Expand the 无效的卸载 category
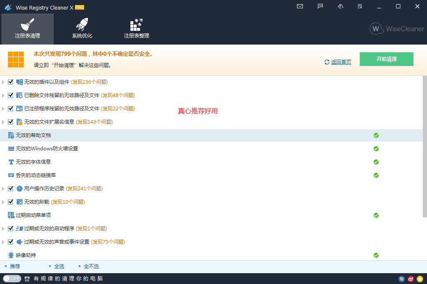The image size is (427, 284). tap(3, 202)
